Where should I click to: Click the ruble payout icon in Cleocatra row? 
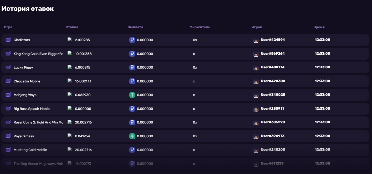[132, 81]
